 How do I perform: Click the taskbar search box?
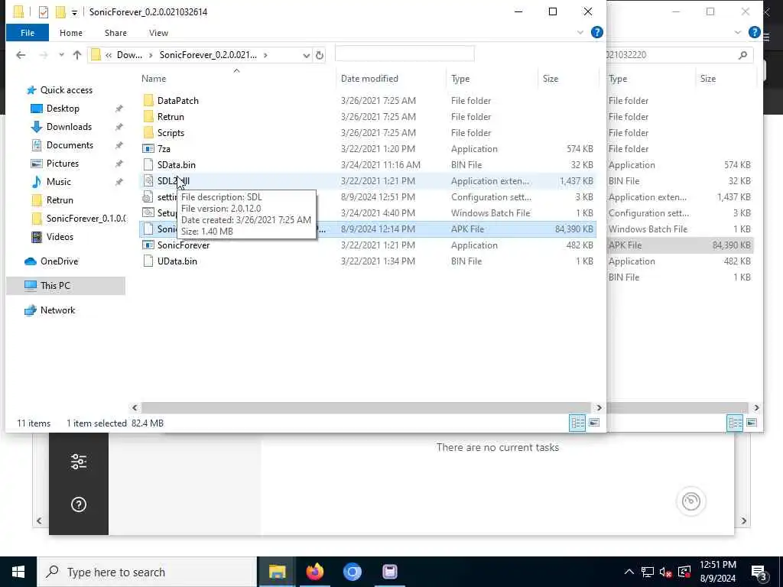(x=146, y=572)
